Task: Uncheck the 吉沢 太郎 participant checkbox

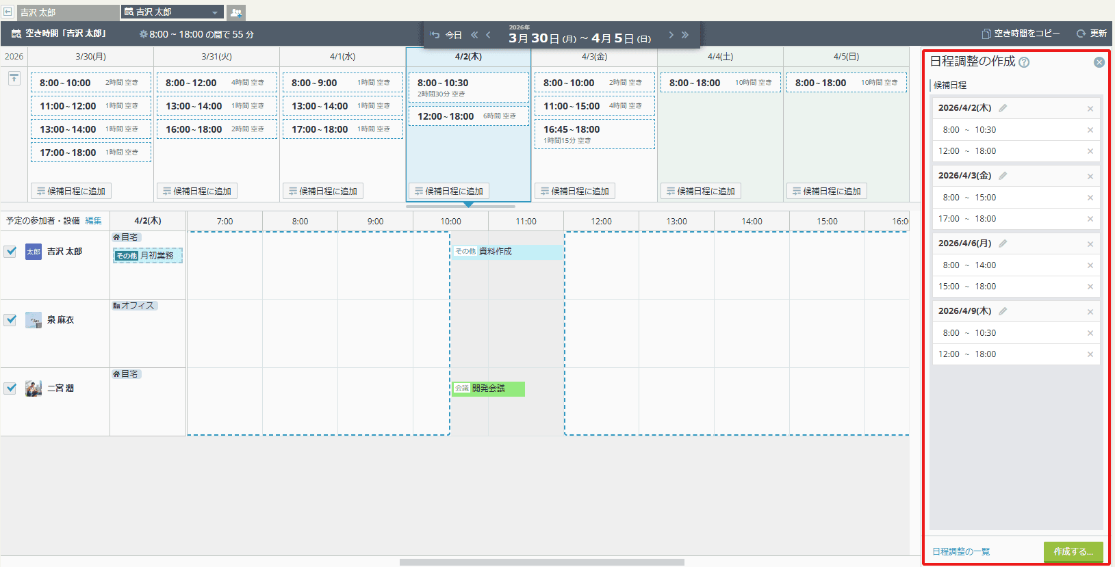Action: pyautogui.click(x=10, y=251)
